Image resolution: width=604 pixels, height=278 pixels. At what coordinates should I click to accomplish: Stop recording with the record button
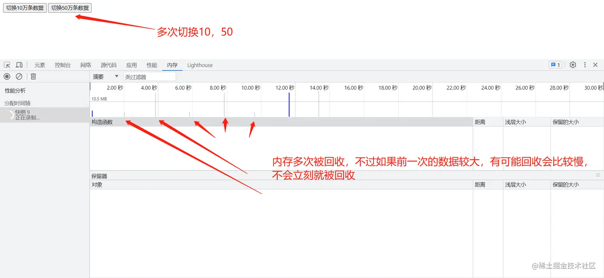(x=7, y=76)
